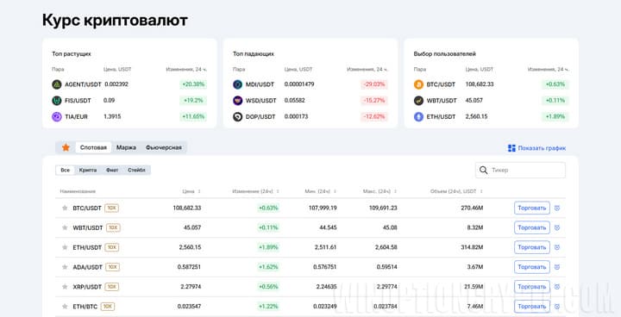Star the BTC/USDT row as favorite
Image resolution: width=621 pixels, height=317 pixels.
65,208
